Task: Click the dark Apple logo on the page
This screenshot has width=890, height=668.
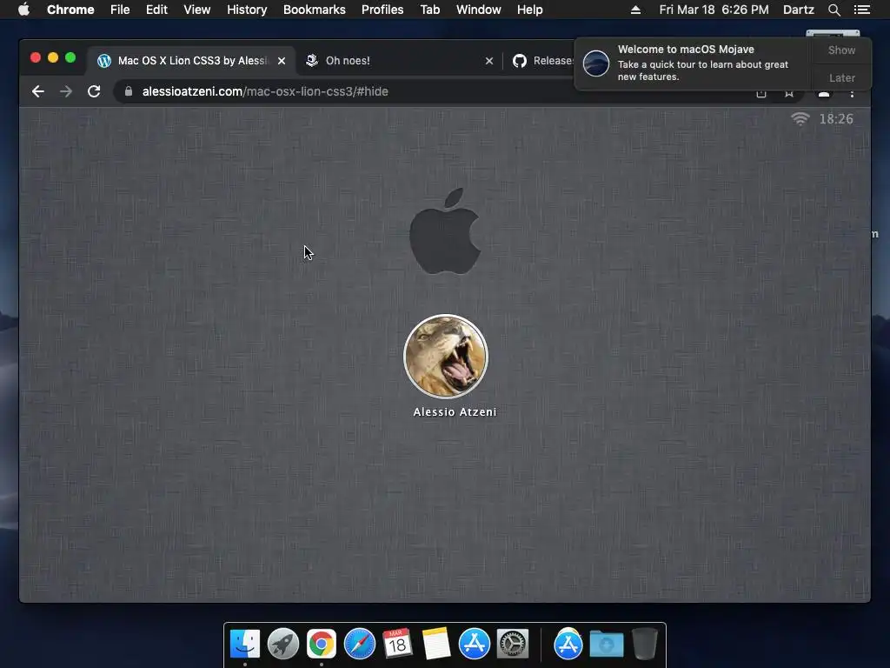Action: coord(446,231)
